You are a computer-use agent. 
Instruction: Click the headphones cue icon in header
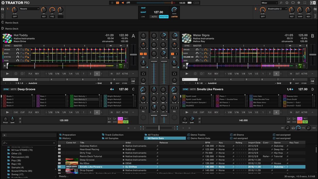293,3
